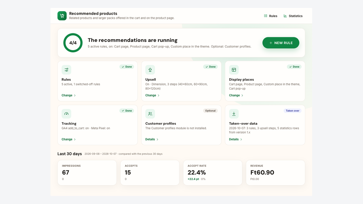Click the Tracking gauge icon
Screen dimensions: 363x204
click(x=66, y=114)
